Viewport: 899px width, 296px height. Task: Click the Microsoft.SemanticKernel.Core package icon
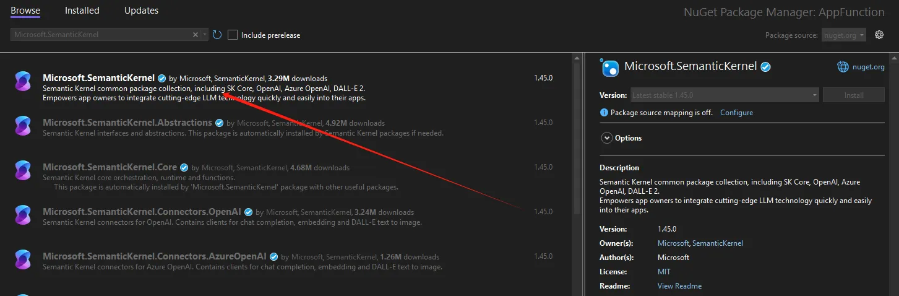tap(23, 170)
